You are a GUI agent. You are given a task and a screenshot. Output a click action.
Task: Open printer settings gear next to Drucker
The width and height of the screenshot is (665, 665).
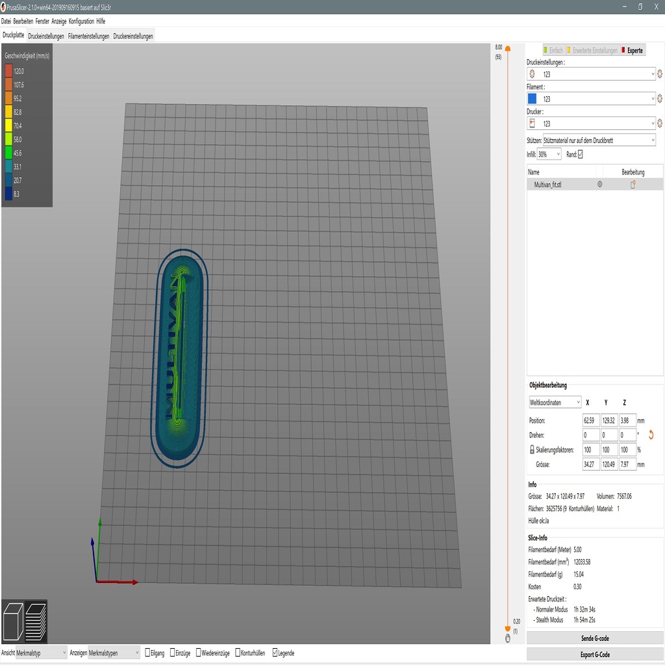(x=660, y=123)
